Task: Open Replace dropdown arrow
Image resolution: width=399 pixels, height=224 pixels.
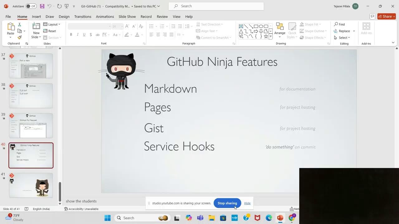Action: click(x=354, y=31)
